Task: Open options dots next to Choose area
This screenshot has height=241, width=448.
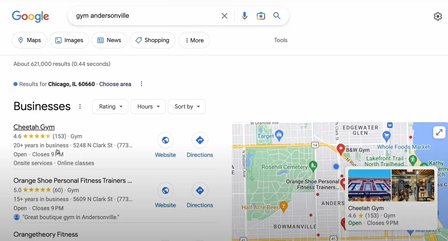Action: [x=141, y=84]
